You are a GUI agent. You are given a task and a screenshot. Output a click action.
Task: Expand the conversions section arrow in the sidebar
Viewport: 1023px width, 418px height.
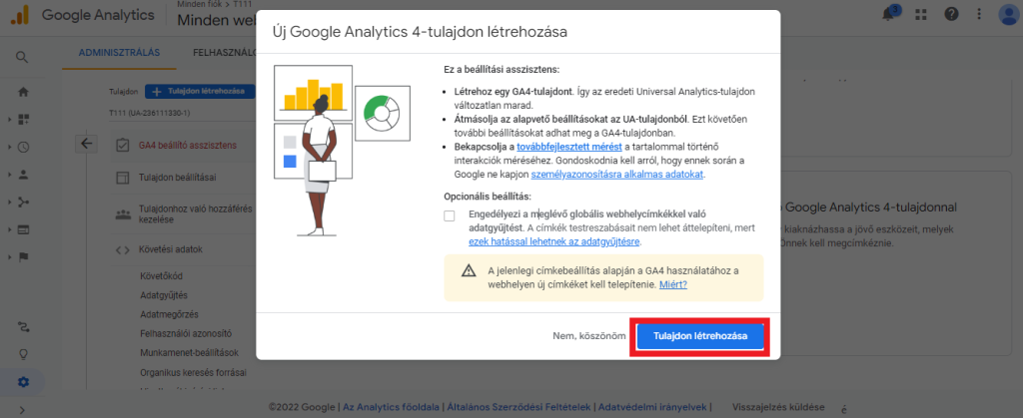coord(9,257)
